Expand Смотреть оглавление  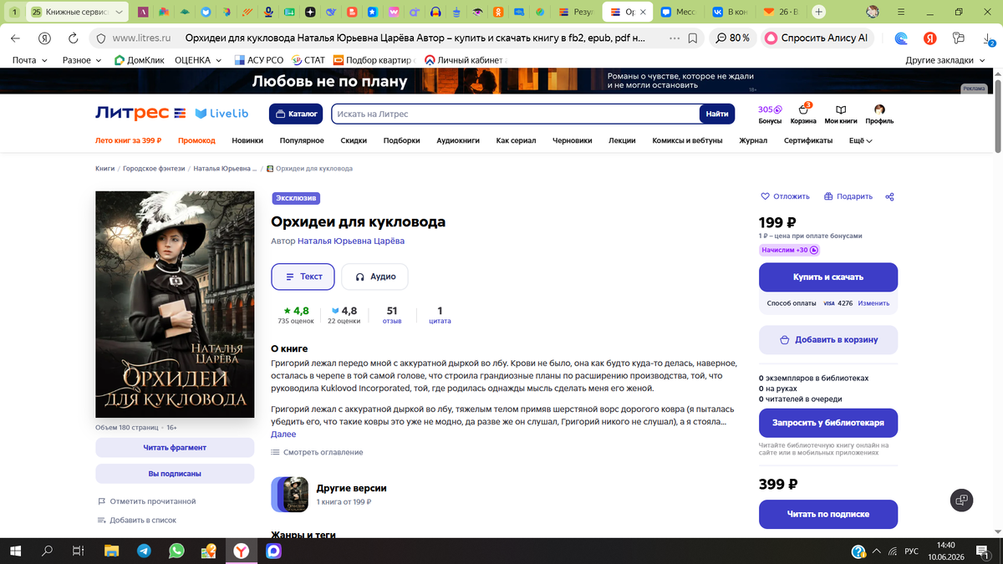point(317,452)
